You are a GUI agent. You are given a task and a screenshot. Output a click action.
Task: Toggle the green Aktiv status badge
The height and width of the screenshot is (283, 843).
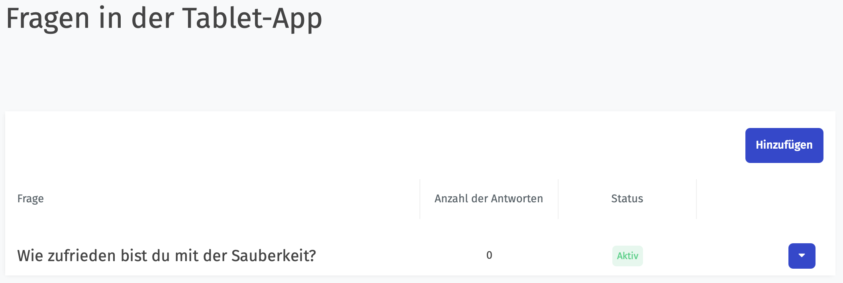tap(627, 256)
